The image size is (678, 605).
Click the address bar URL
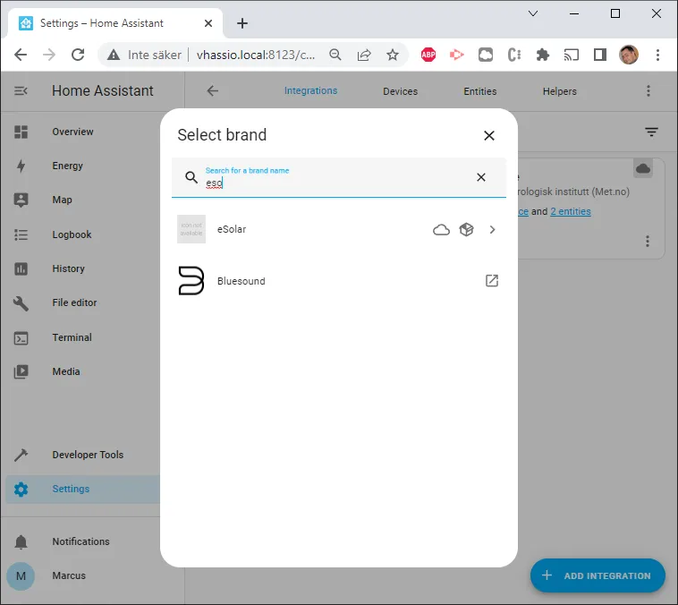pyautogui.click(x=256, y=55)
